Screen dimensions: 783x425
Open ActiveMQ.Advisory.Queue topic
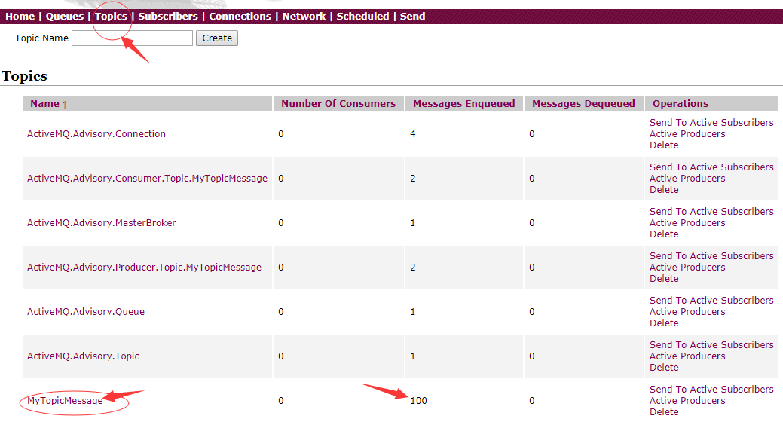86,312
